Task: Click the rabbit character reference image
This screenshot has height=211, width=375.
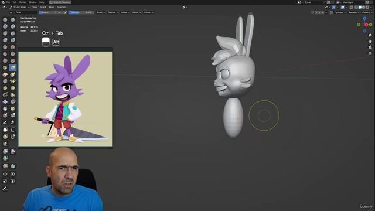Action: 65,99
